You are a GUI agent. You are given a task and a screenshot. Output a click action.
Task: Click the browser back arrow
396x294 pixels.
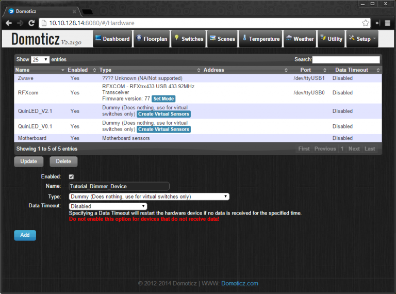click(8, 23)
